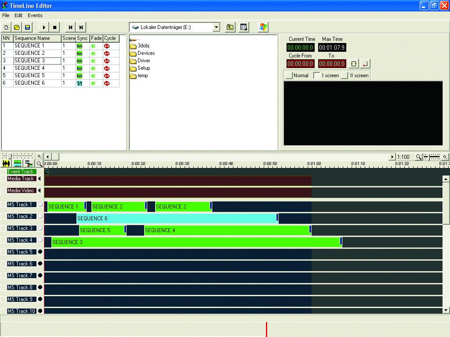The width and height of the screenshot is (450, 337).
Task: Click the track layout icon above the track labels
Action: 18,164
